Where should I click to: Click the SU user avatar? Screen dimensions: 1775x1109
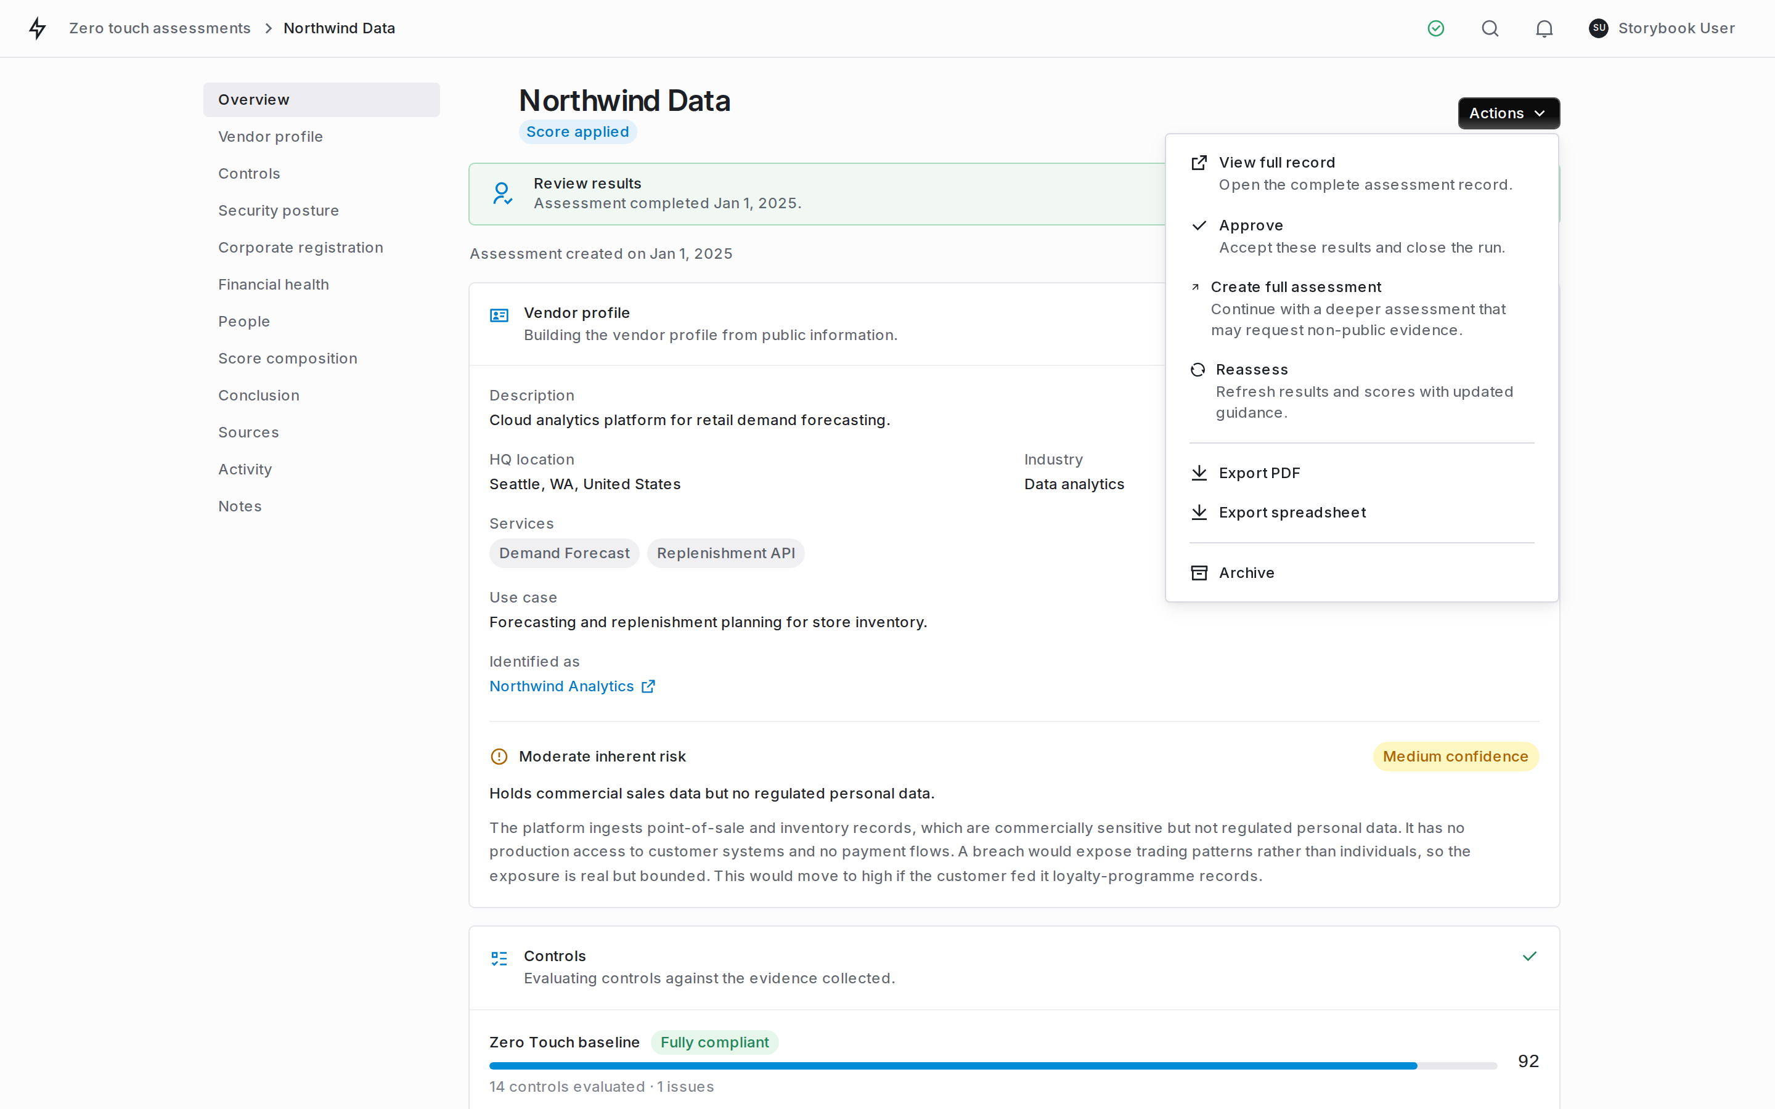[1598, 28]
